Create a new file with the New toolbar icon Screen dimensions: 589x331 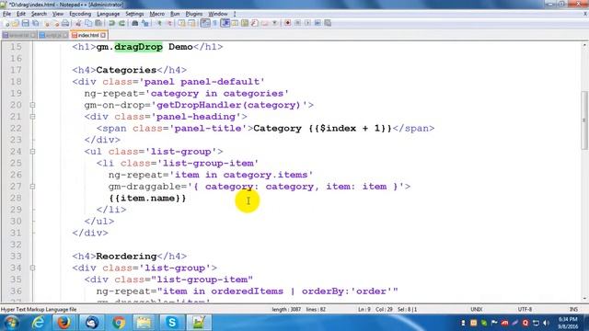pyautogui.click(x=6, y=23)
